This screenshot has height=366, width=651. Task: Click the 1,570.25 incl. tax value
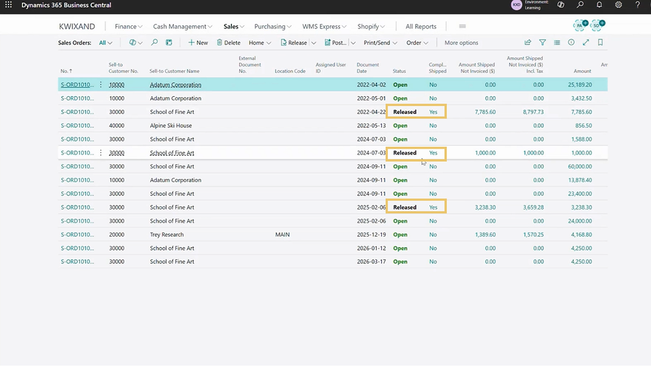pos(533,234)
